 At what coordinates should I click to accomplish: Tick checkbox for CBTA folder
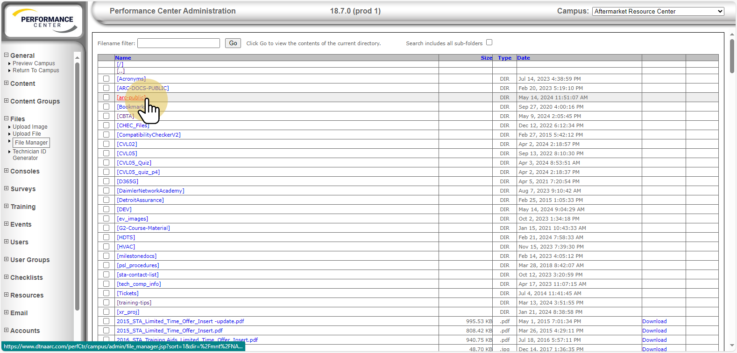(x=106, y=116)
